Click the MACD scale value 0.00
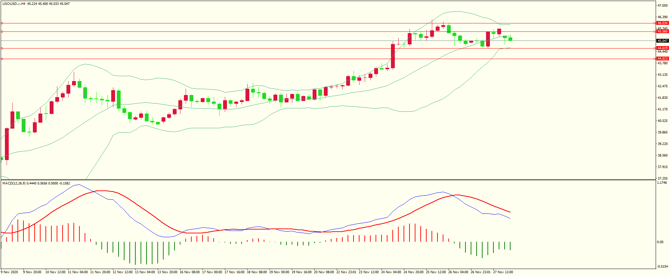Screen dimensions: 670x276 pyautogui.click(x=660, y=242)
